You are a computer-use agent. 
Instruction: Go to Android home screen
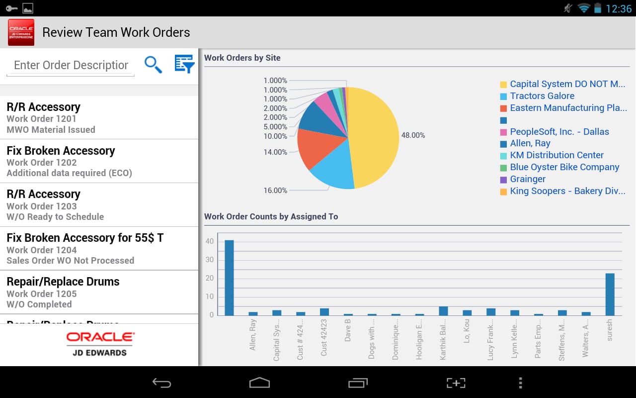point(259,382)
